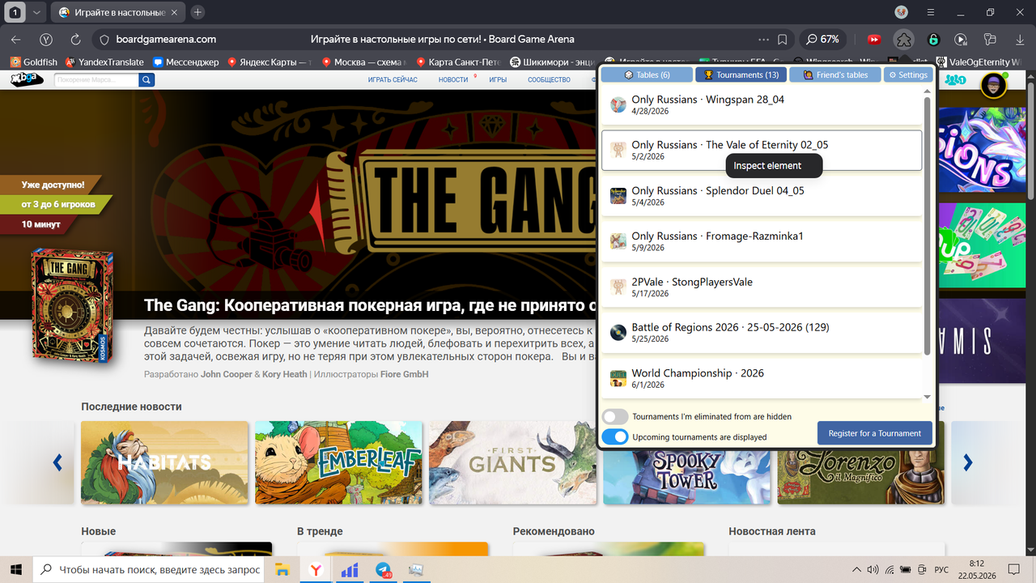
Task: Open Telegram from the taskbar
Action: coord(384,570)
